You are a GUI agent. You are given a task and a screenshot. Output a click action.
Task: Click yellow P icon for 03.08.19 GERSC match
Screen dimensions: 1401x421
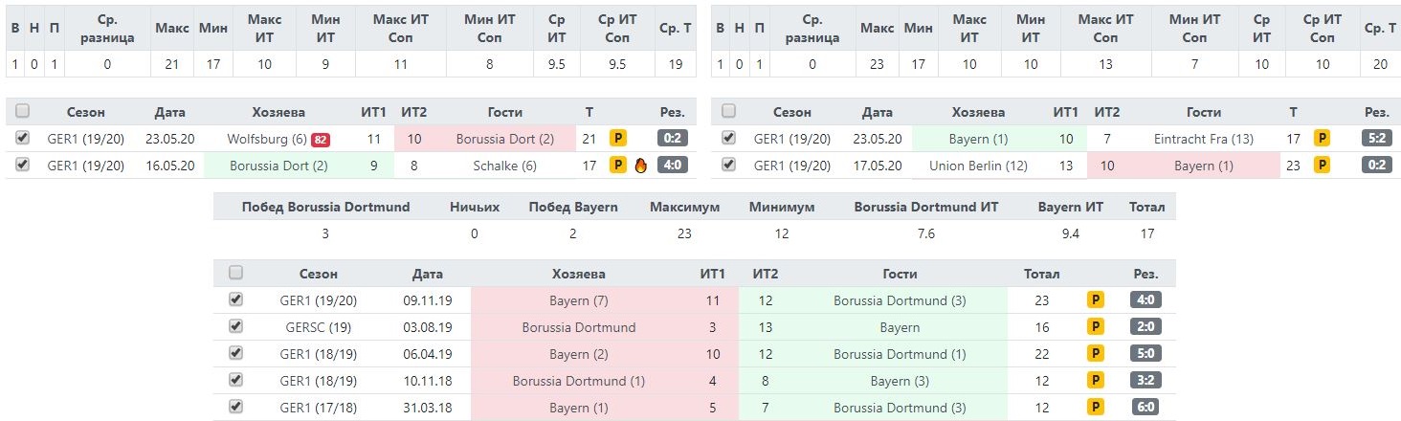pos(1096,326)
